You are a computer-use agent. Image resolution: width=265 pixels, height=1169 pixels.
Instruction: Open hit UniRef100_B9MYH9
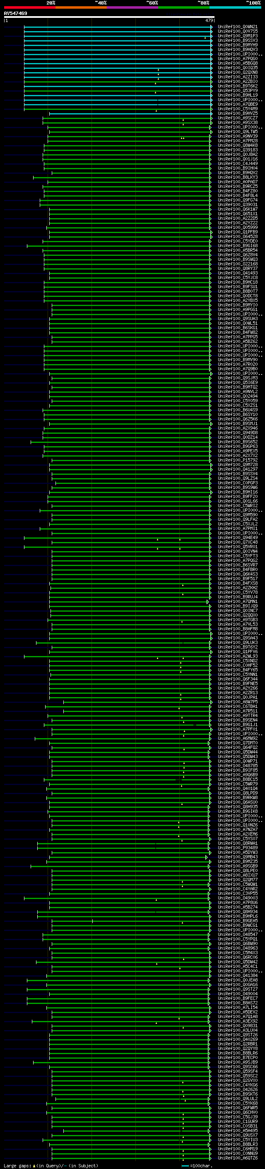click(237, 45)
